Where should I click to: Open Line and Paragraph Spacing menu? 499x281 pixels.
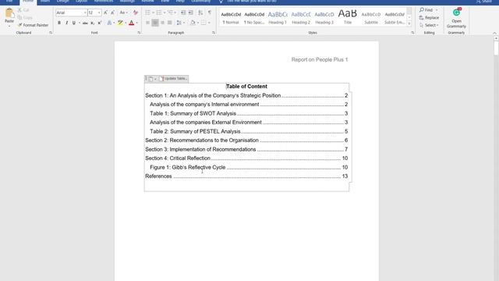point(180,23)
